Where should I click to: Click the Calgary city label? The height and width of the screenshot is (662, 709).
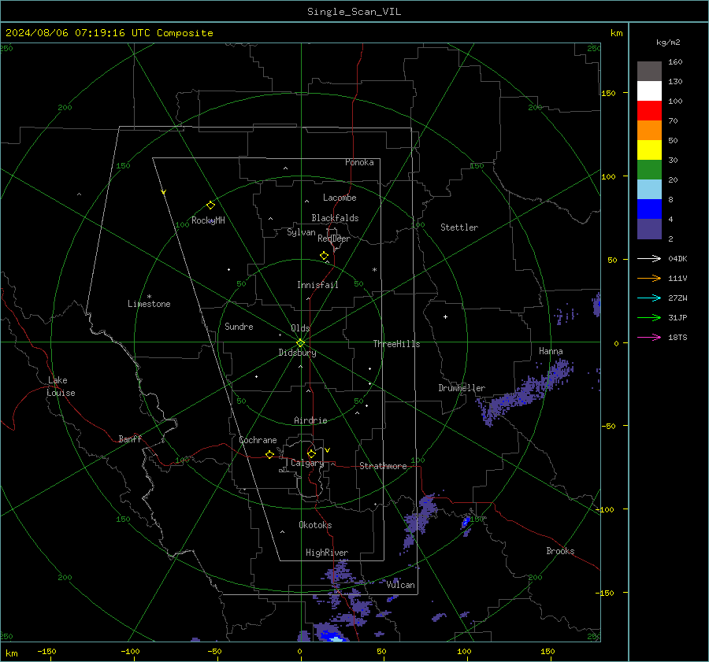(x=307, y=463)
